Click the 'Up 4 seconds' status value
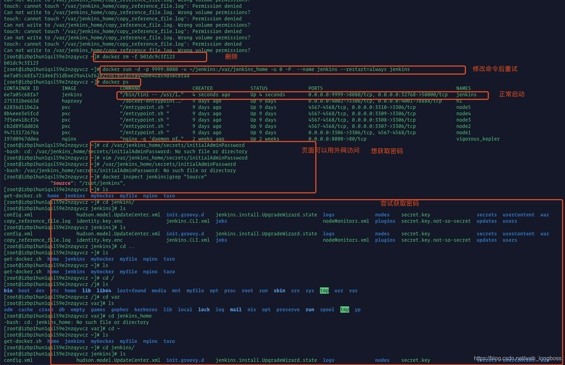This screenshot has width=565, height=365. [268, 94]
